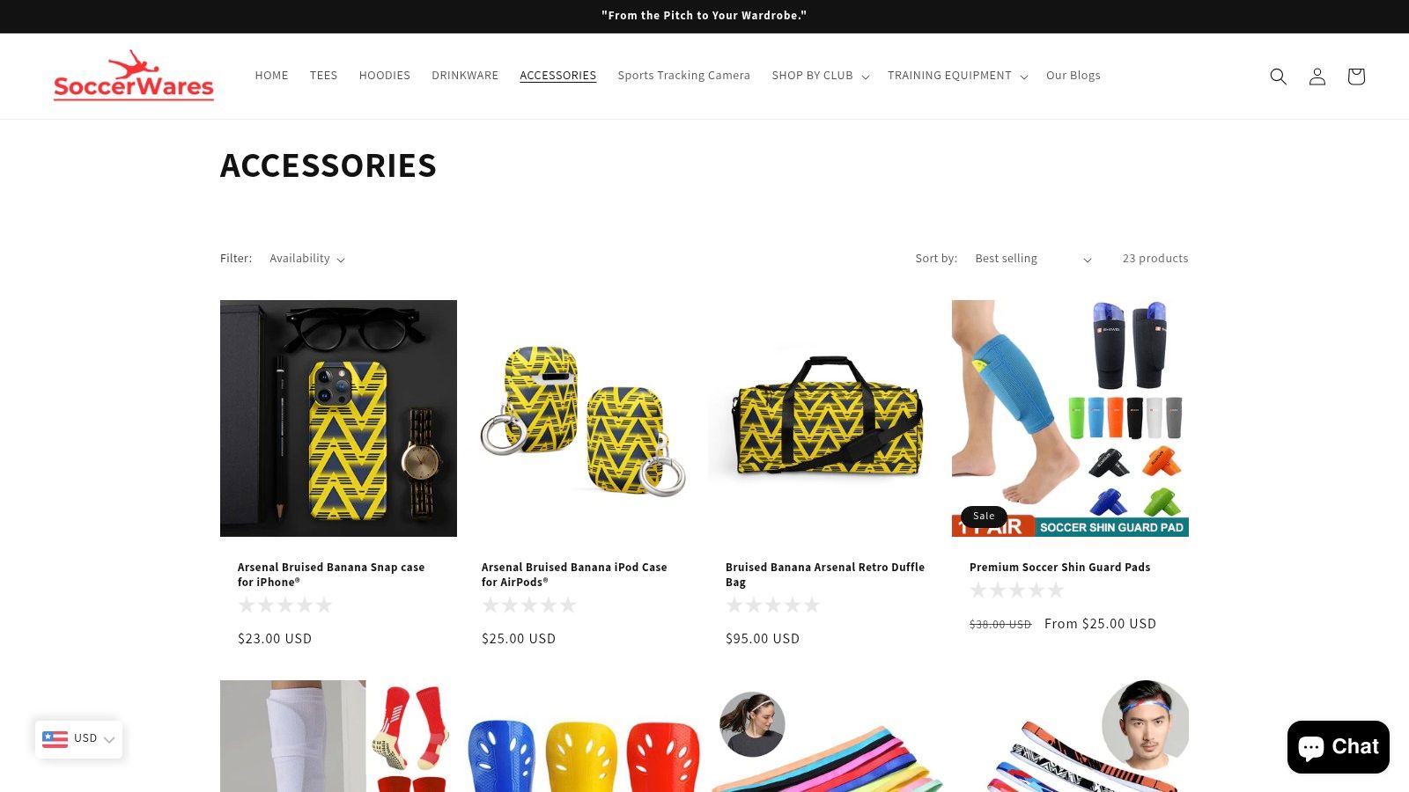Expand the SHOP BY CLUB menu
Image resolution: width=1409 pixels, height=792 pixels.
(x=821, y=76)
